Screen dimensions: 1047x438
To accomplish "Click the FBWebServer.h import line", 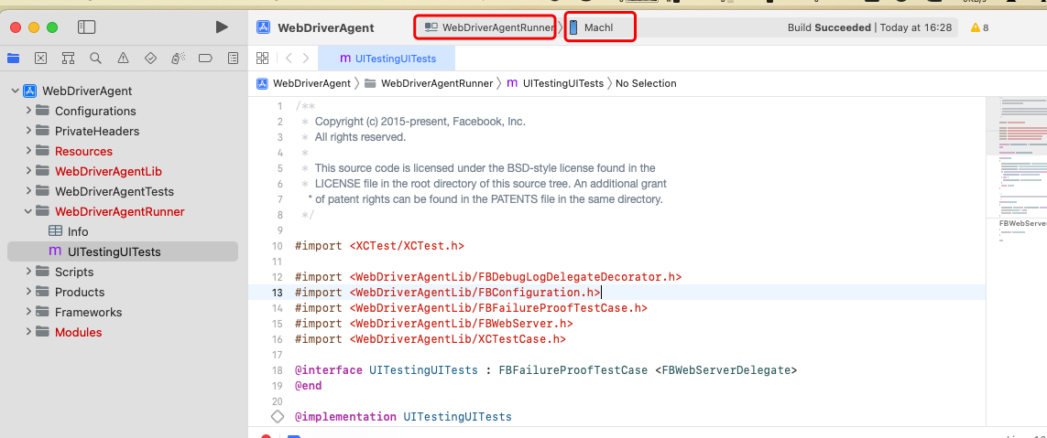I will (x=433, y=324).
